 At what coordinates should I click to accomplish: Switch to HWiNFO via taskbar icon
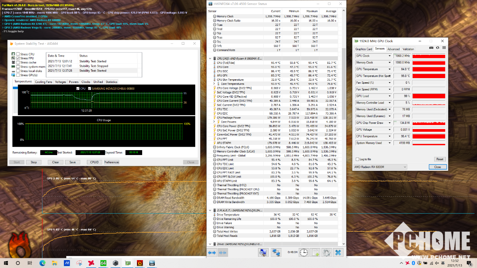152,263
